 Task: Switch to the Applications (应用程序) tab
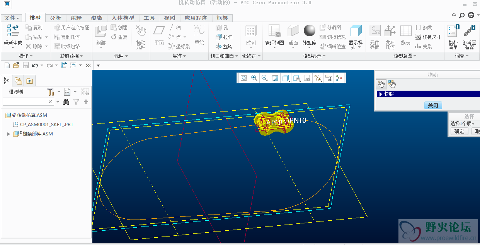[x=196, y=18]
